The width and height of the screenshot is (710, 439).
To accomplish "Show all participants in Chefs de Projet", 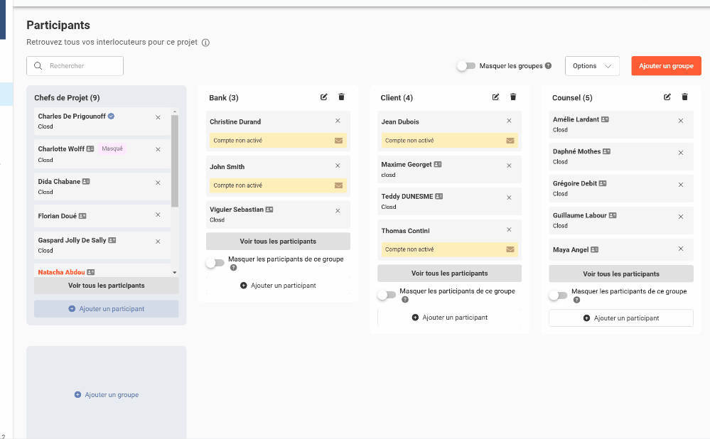I will 106,286.
